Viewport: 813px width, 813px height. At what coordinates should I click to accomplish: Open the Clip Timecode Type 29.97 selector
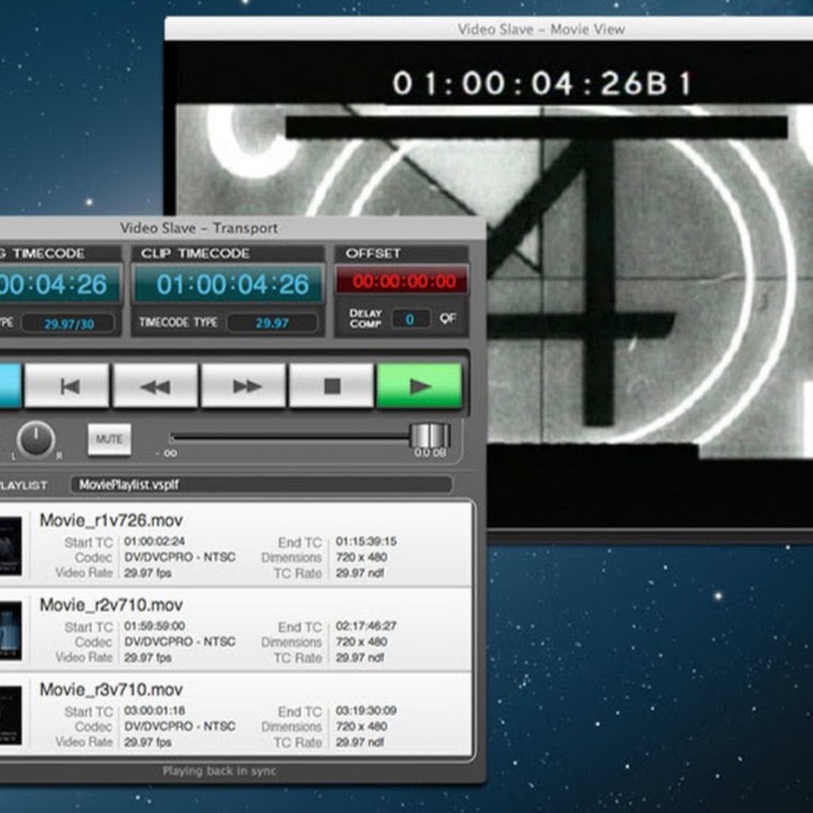click(x=272, y=322)
